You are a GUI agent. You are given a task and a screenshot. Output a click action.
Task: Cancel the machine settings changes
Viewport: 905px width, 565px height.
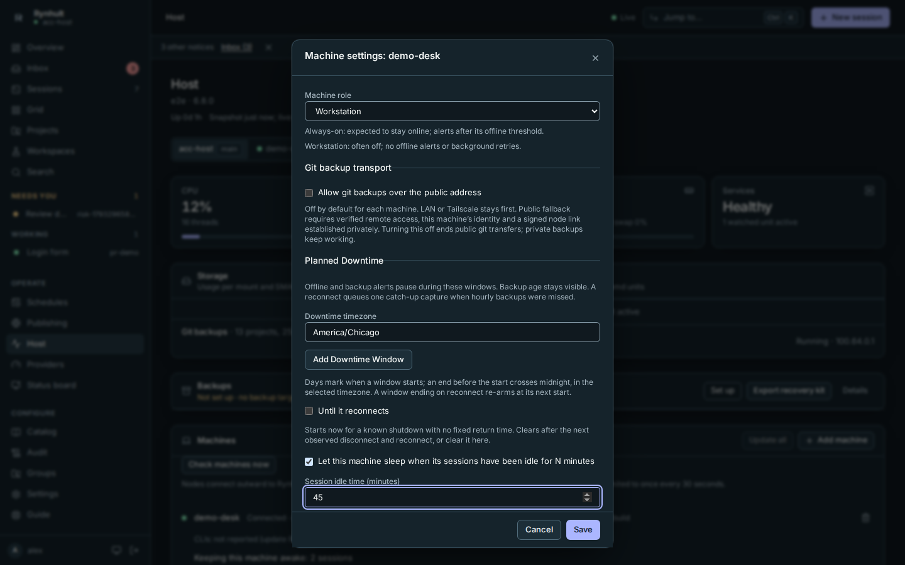[x=539, y=530]
